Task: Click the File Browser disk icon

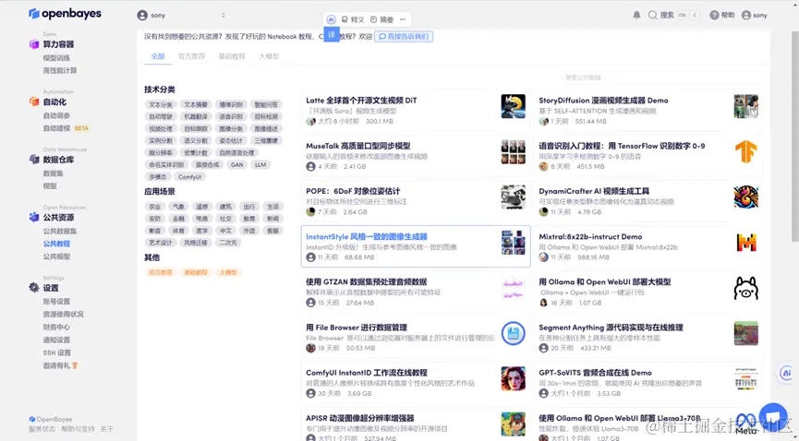Action: [514, 334]
